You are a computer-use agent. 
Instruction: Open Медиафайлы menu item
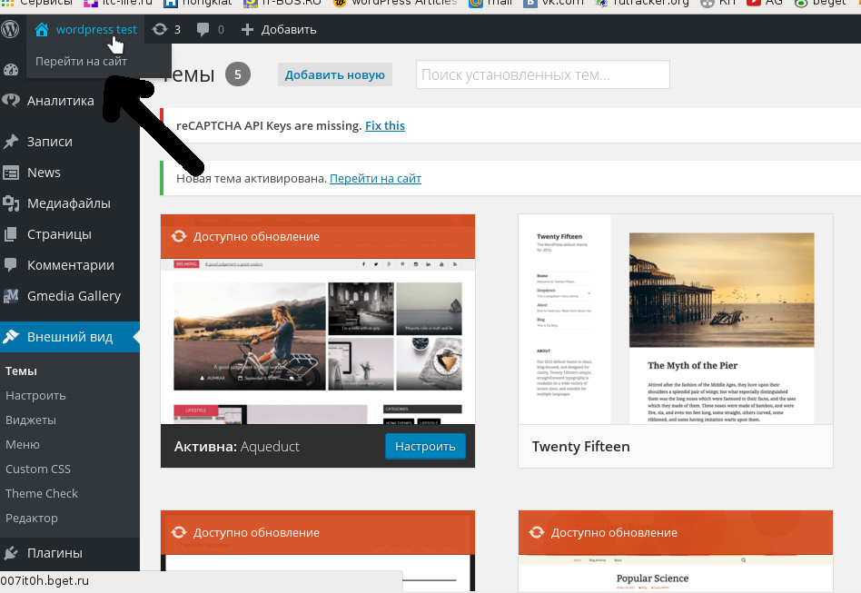[x=69, y=203]
